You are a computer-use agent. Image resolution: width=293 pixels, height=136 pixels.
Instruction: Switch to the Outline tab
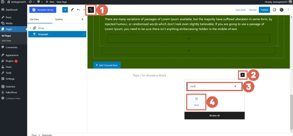tap(59, 19)
